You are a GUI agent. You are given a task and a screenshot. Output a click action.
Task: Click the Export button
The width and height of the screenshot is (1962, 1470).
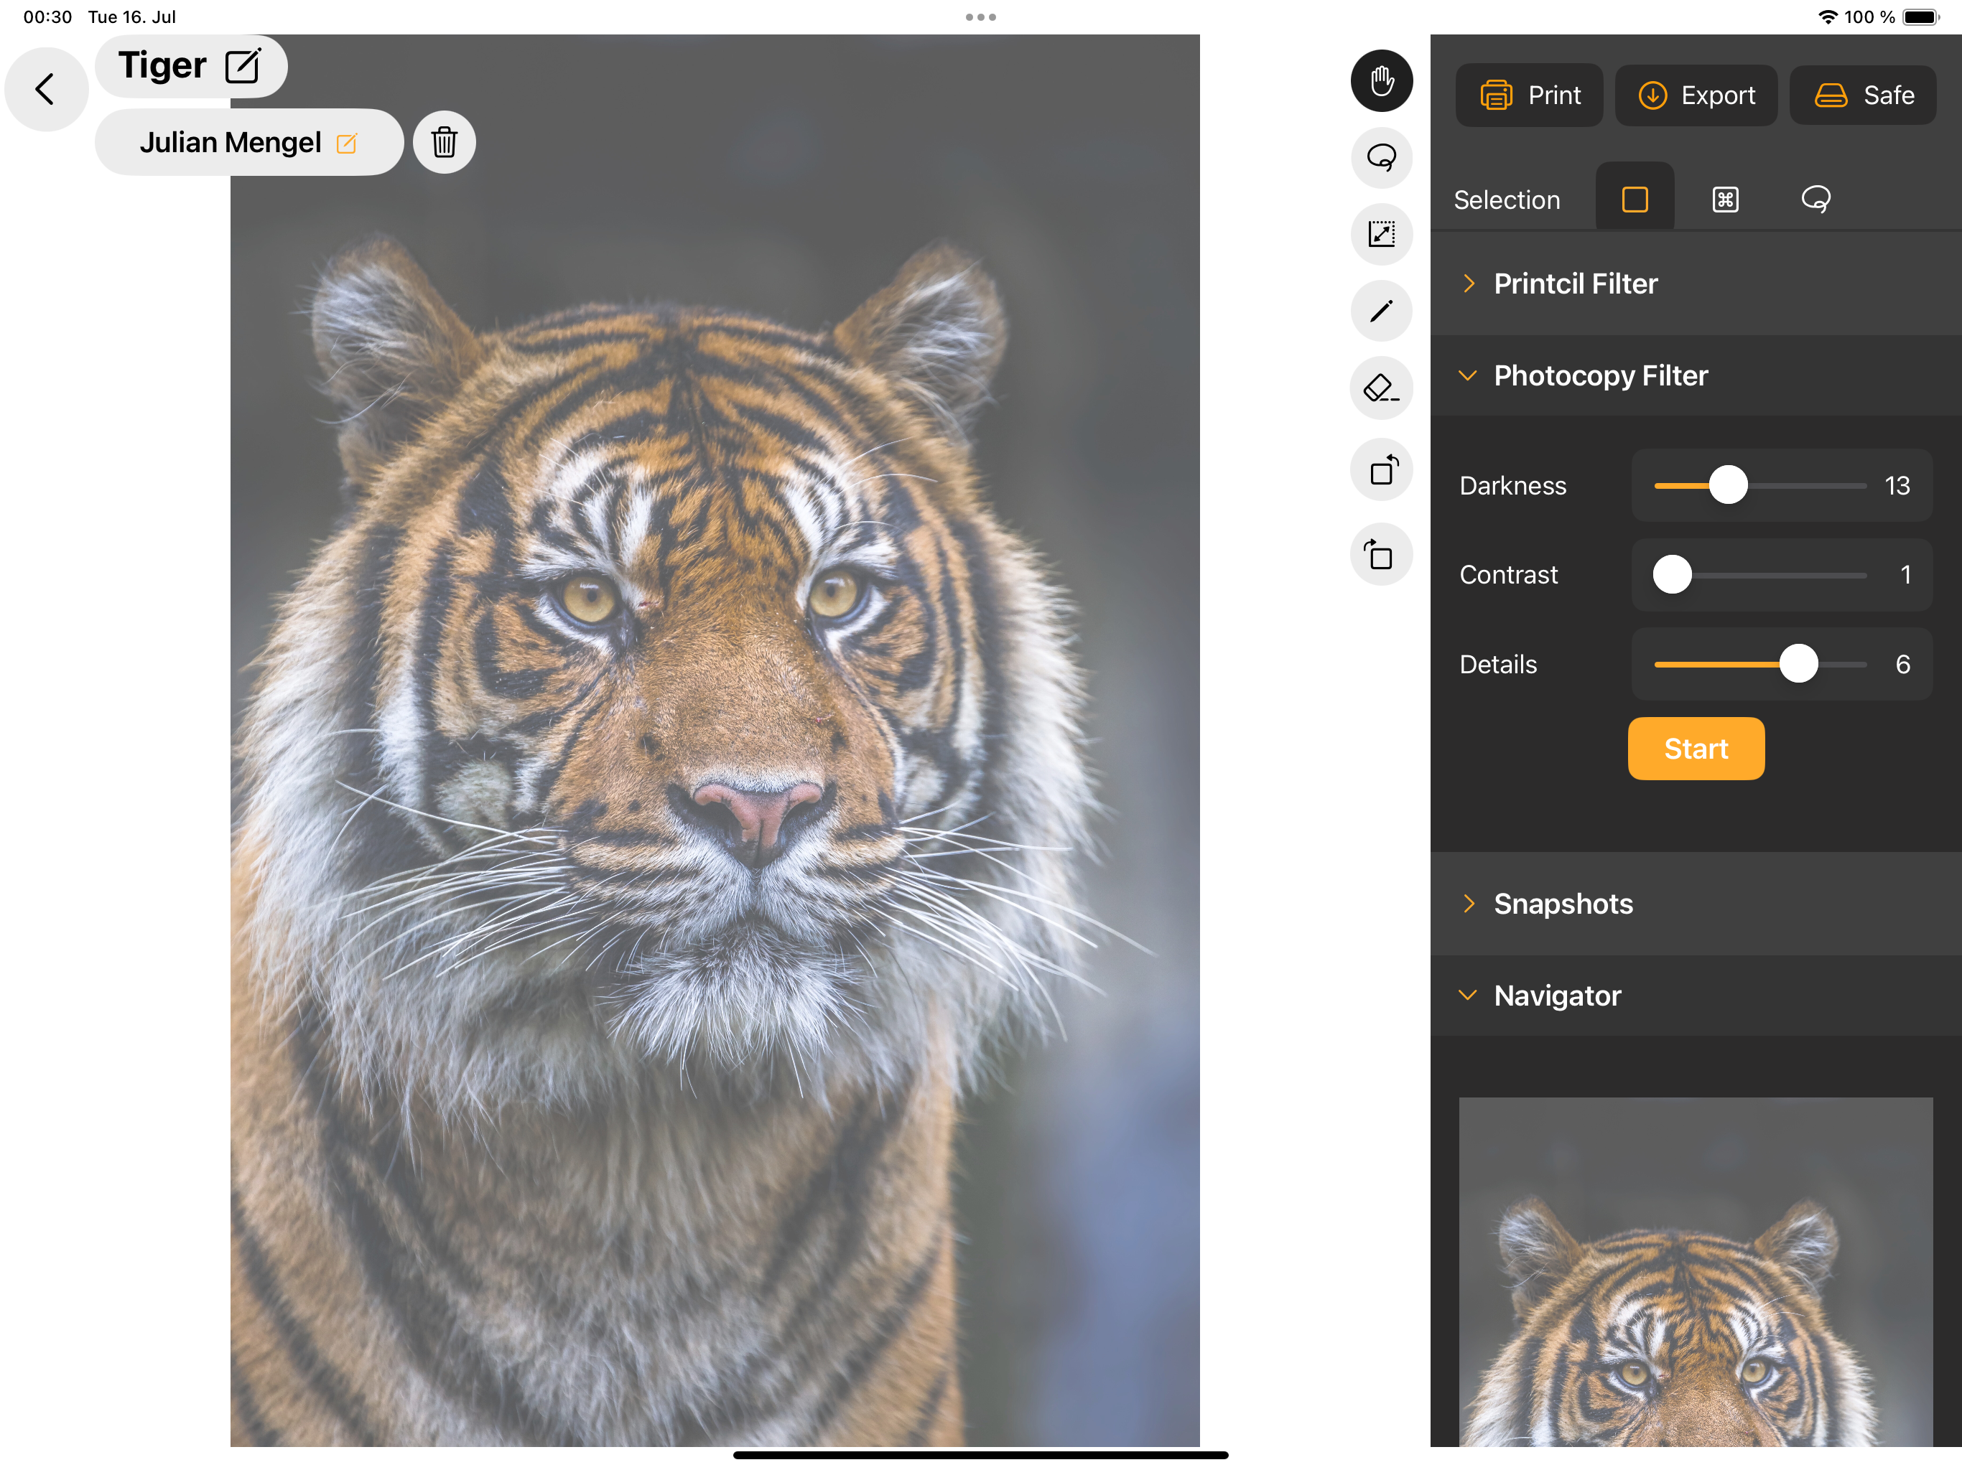pos(1695,95)
